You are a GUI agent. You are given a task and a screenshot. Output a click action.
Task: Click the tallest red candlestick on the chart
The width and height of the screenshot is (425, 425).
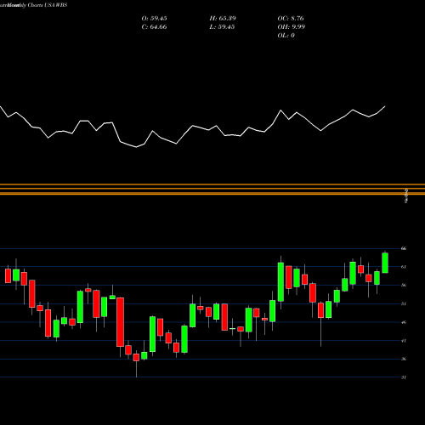(x=120, y=322)
